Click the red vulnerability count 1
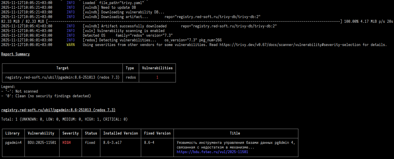This screenshot has width=394, height=159. tap(157, 77)
